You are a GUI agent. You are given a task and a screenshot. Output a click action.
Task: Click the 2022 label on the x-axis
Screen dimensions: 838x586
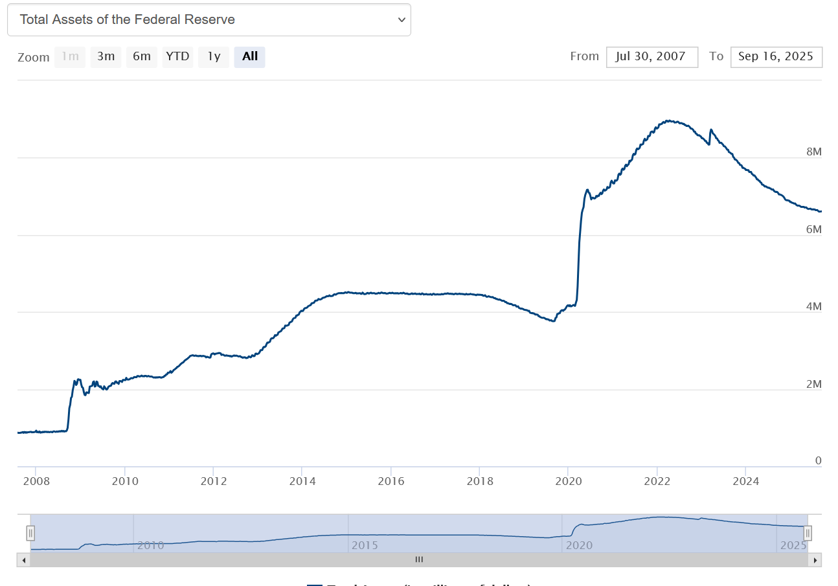pyautogui.click(x=657, y=481)
